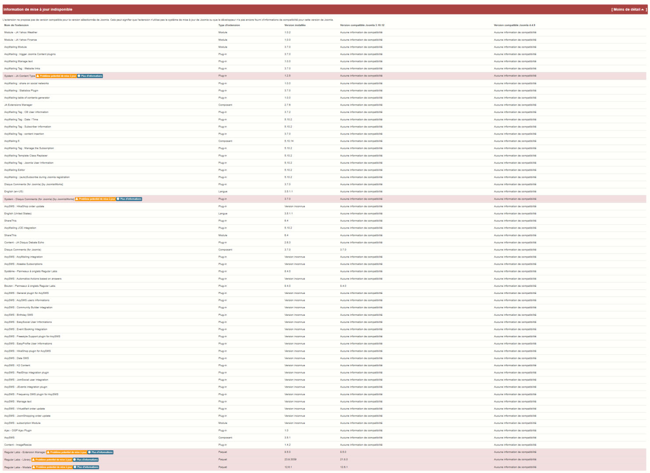Open 'Plus d'informations' for Regular Labs - Library
Image resolution: width=650 pixels, height=473 pixels.
85,460
